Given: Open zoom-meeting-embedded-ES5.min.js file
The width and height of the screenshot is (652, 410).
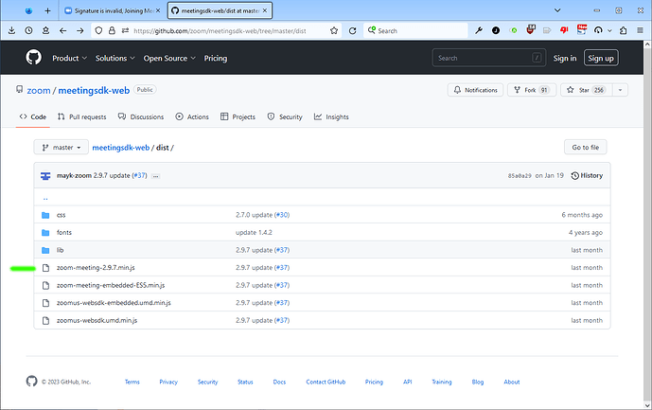Looking at the screenshot, I should [111, 285].
